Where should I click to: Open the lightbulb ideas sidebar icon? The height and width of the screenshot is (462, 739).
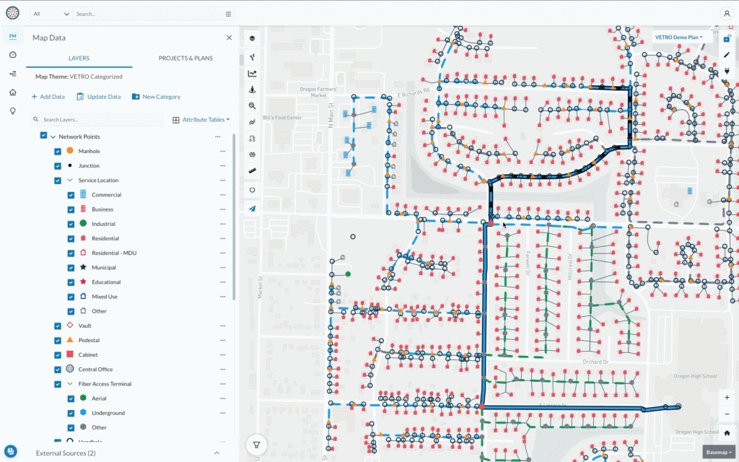tap(13, 111)
